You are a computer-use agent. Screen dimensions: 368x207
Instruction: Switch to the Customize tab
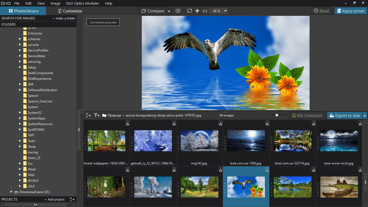point(70,11)
